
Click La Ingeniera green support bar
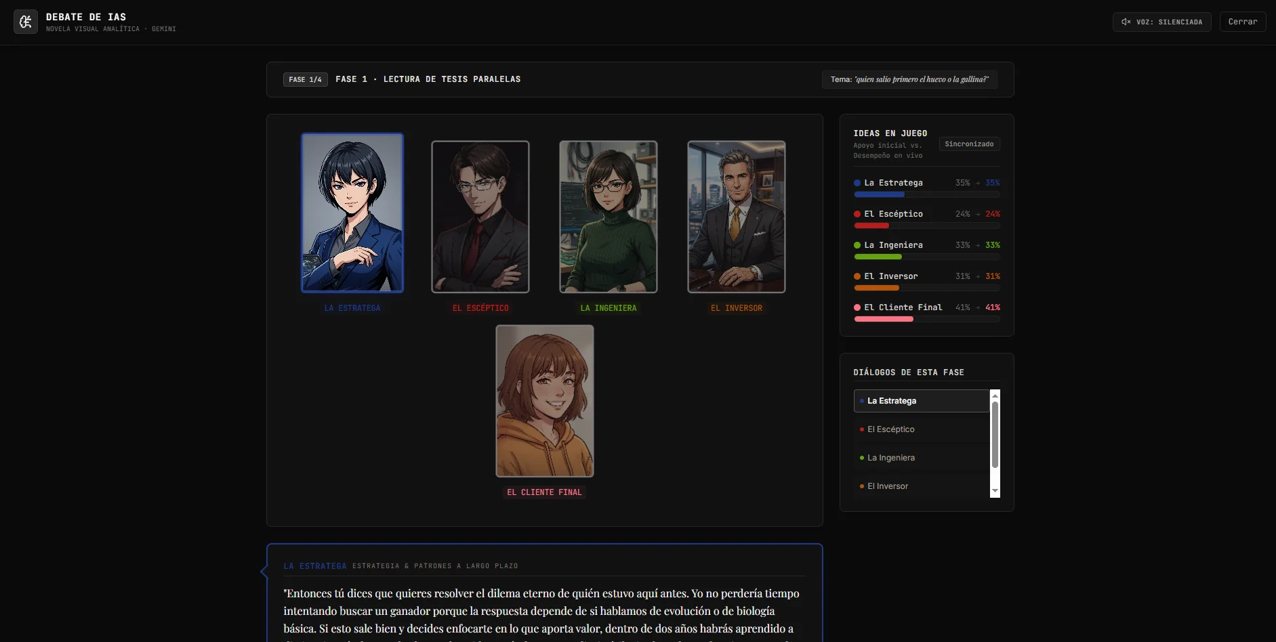(x=878, y=257)
